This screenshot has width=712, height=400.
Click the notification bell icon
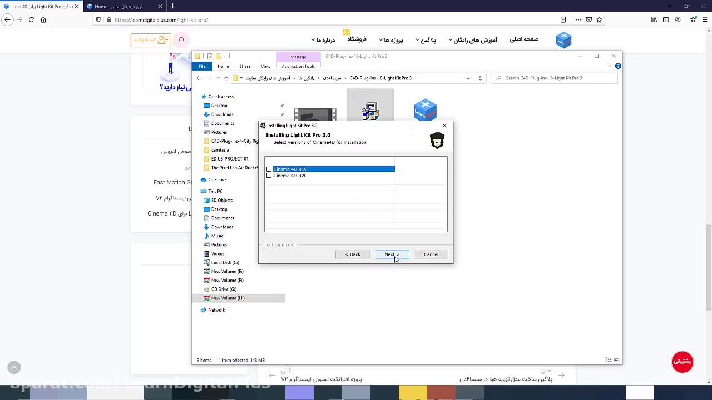pos(181,40)
